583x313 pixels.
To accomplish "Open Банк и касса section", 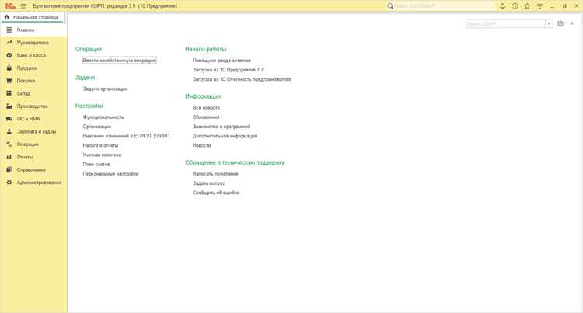I will click(31, 55).
